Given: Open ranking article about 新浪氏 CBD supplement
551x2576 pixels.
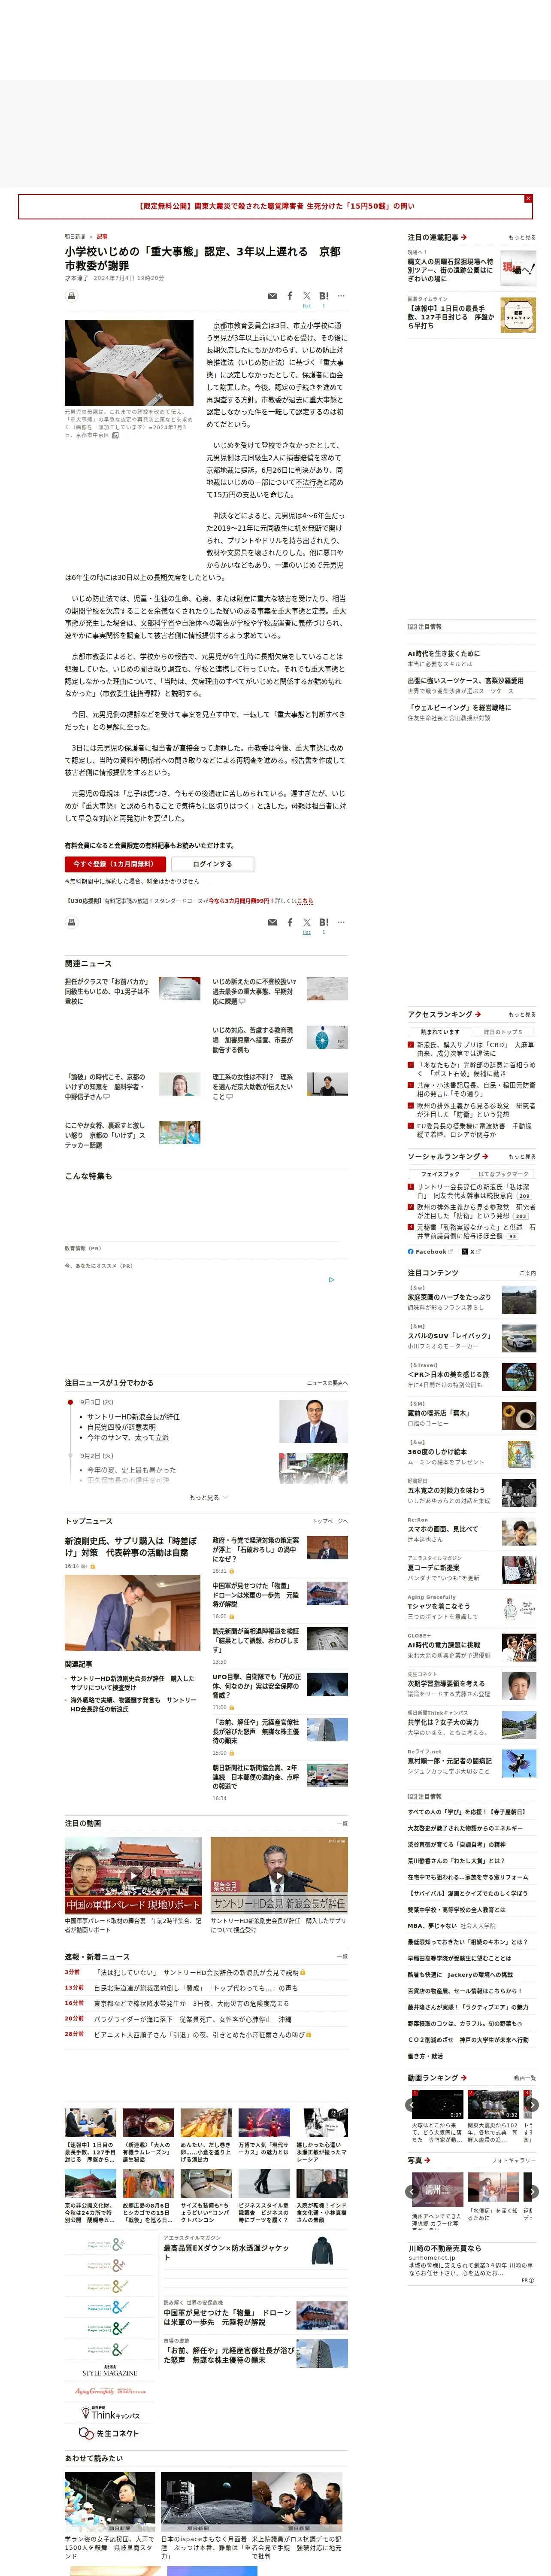Looking at the screenshot, I should click(x=475, y=1049).
